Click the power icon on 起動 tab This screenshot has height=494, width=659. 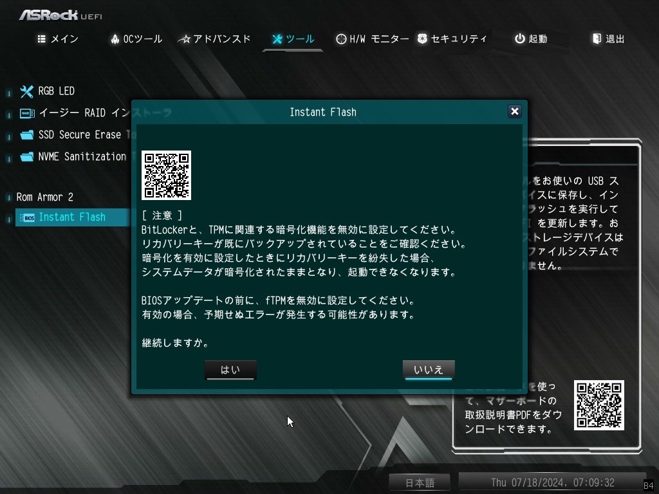[x=519, y=39]
